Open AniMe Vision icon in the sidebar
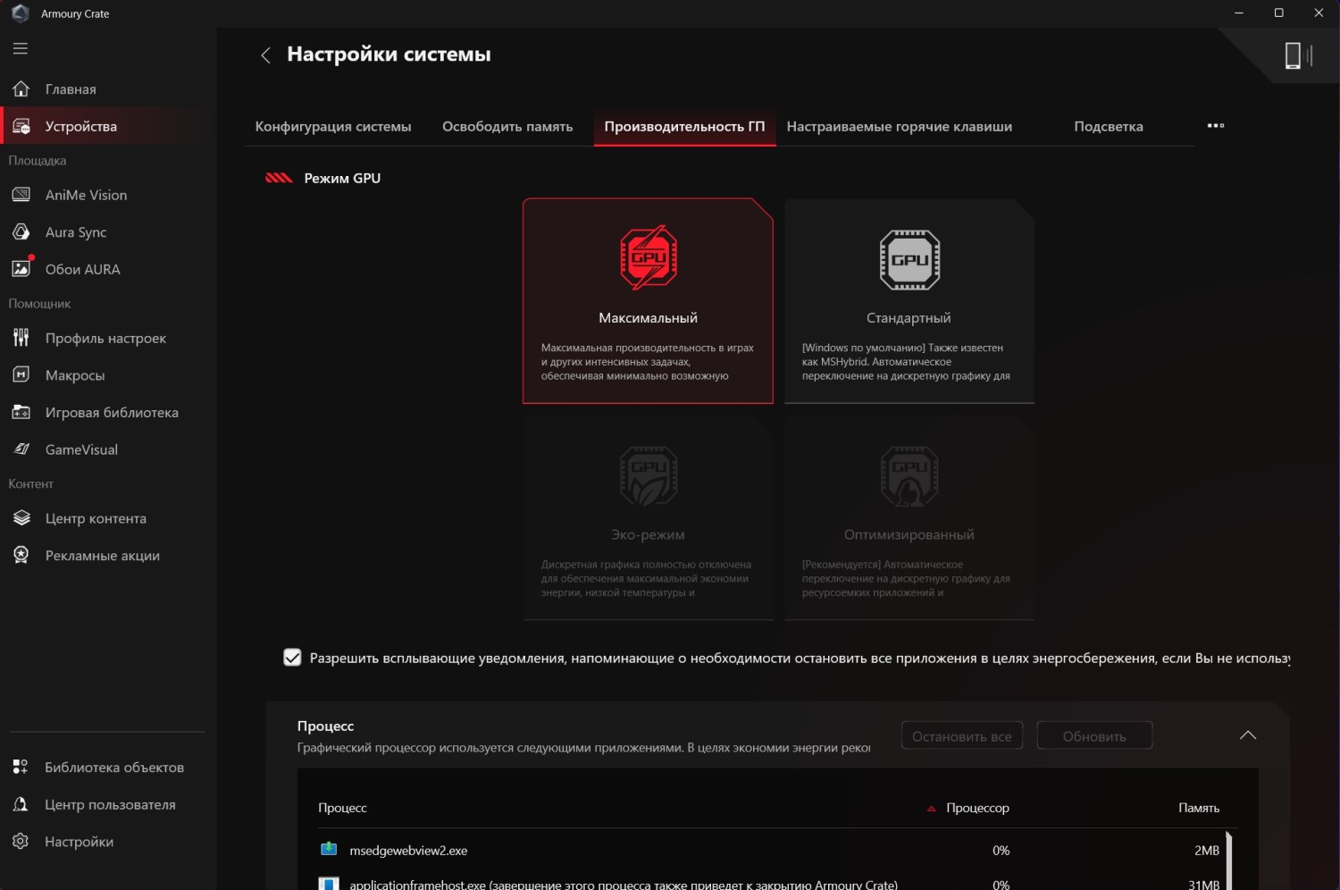Image resolution: width=1340 pixels, height=890 pixels. (21, 195)
